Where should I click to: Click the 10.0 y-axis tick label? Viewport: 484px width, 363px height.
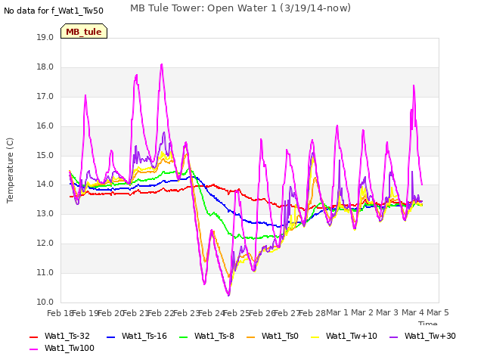[x=45, y=302]
